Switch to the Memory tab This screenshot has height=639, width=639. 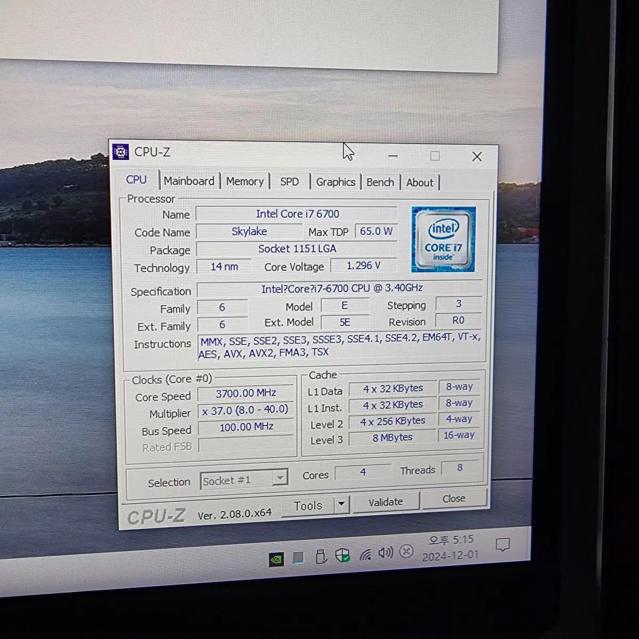[245, 182]
